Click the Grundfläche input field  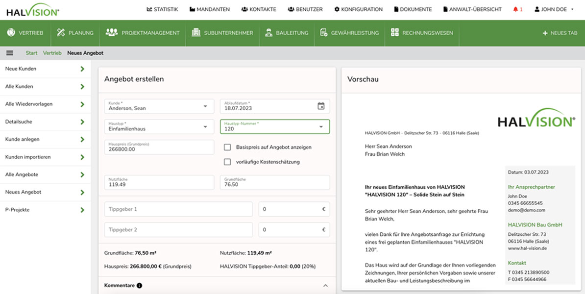pyautogui.click(x=275, y=182)
